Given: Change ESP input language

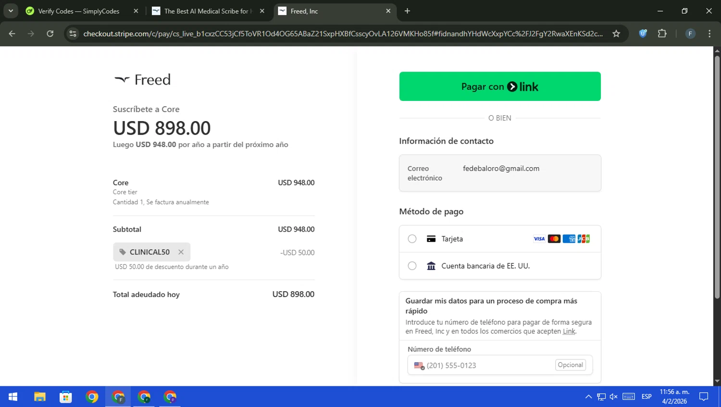Looking at the screenshot, I should (x=646, y=397).
